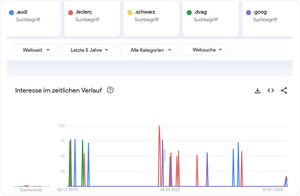Click the Hinweis note marker on chart
Image resolution: width=300 pixels, height=196 pixels.
164,156
